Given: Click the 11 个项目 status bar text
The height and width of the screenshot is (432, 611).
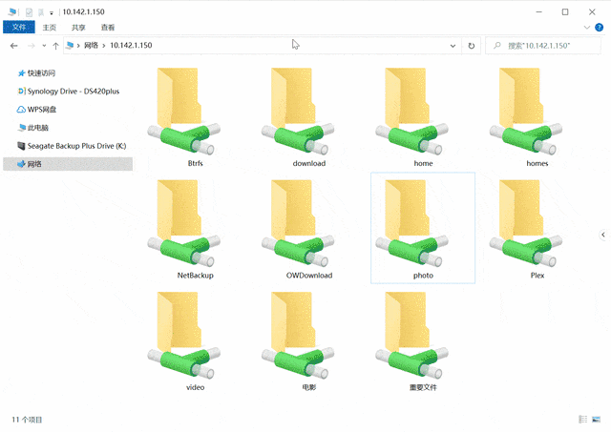Looking at the screenshot, I should pyautogui.click(x=27, y=420).
